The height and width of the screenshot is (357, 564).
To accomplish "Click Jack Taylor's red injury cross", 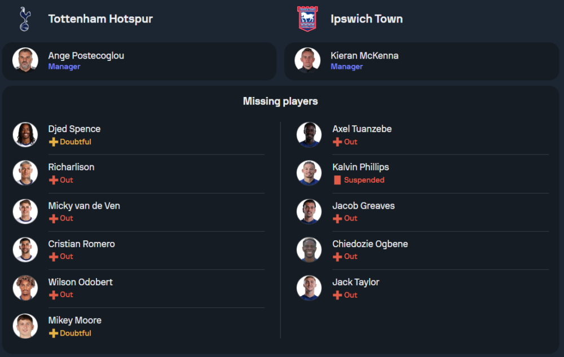I will click(x=337, y=295).
